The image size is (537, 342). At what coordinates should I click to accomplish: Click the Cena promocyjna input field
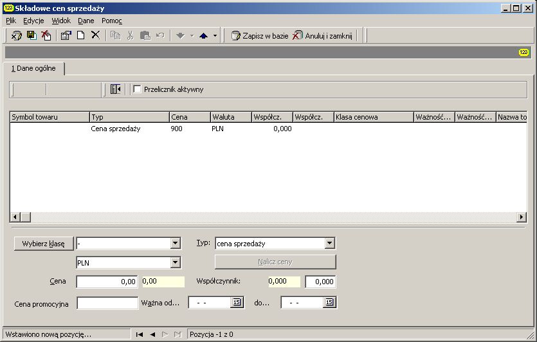(x=107, y=303)
